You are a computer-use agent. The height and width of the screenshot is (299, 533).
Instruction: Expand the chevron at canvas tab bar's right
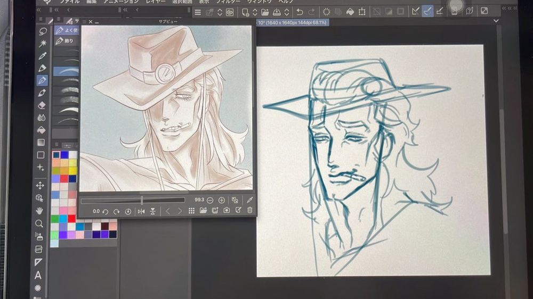(496, 21)
